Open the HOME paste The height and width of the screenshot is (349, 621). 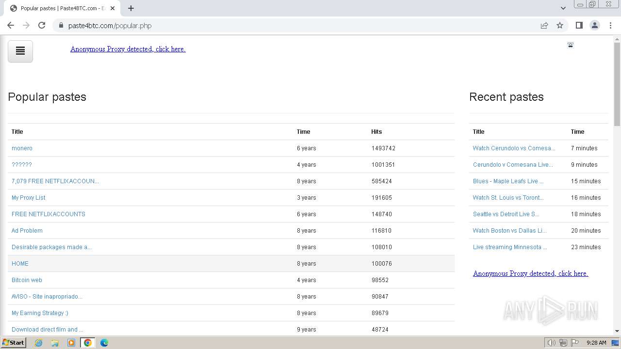(x=20, y=264)
